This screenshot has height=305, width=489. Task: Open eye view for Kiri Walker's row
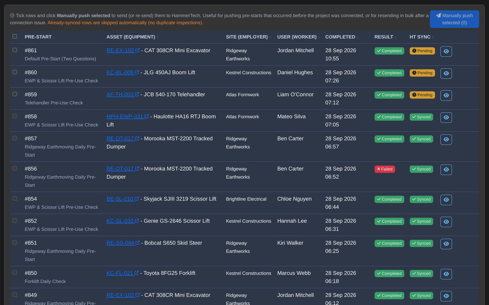tap(446, 244)
